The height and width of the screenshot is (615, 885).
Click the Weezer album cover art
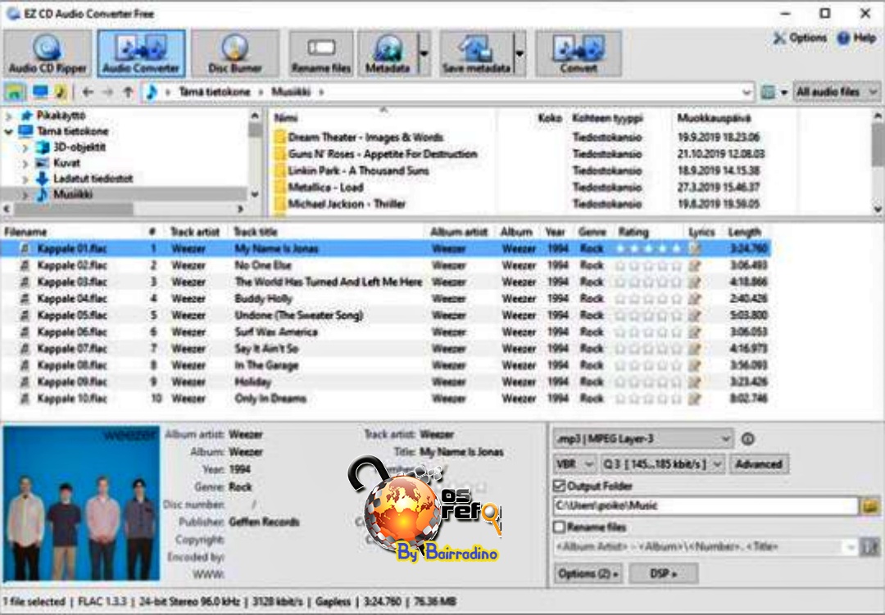coord(82,503)
